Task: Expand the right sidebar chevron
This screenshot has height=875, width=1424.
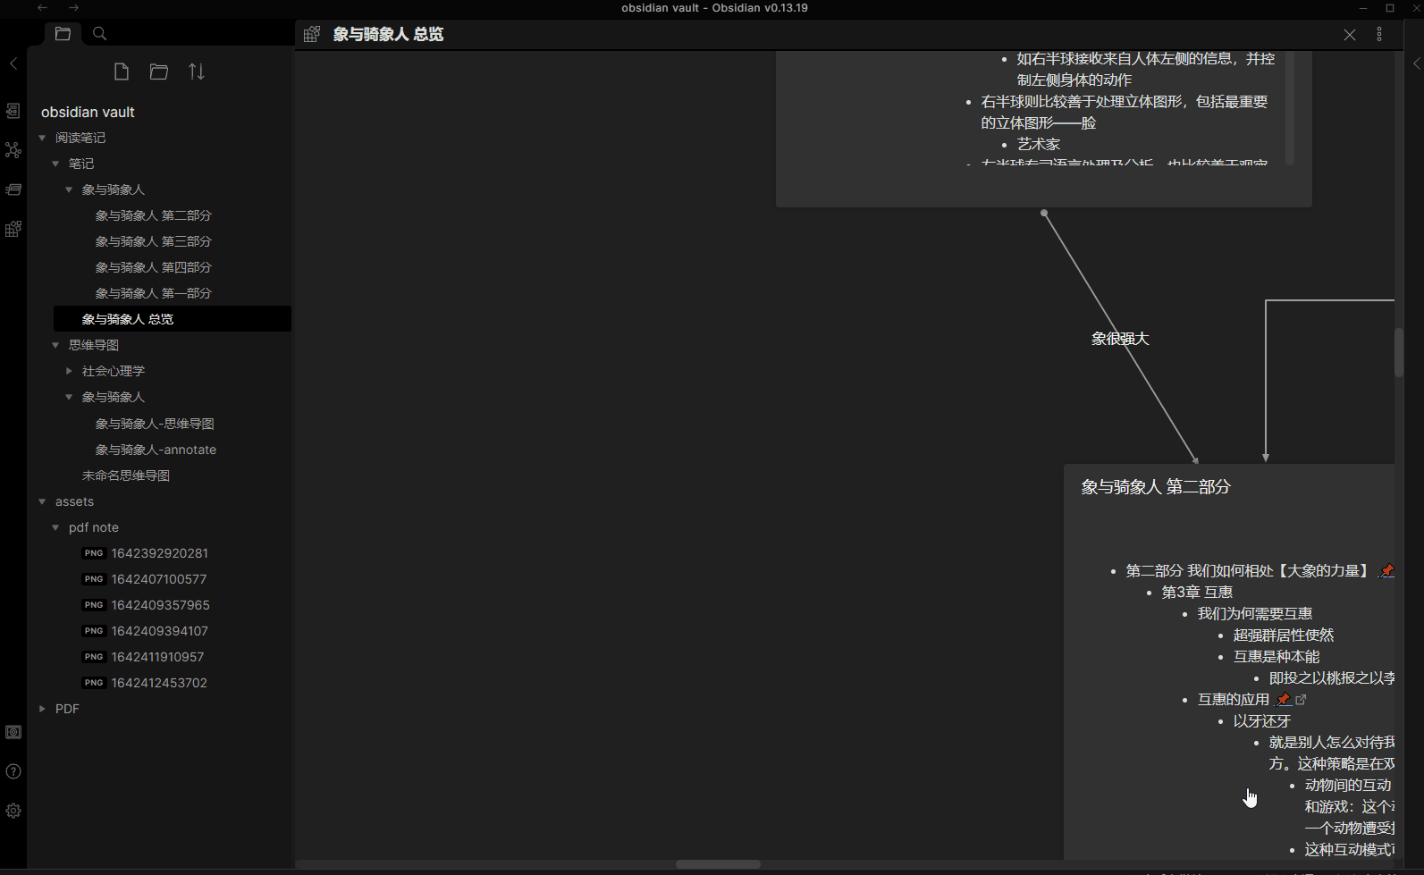Action: coord(1416,63)
